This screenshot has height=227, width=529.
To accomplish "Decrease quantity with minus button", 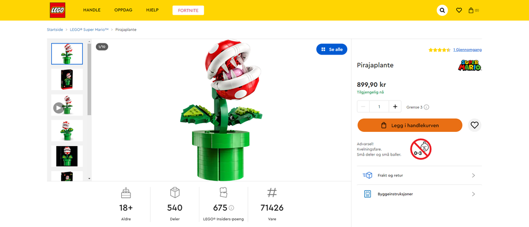I will coord(364,107).
